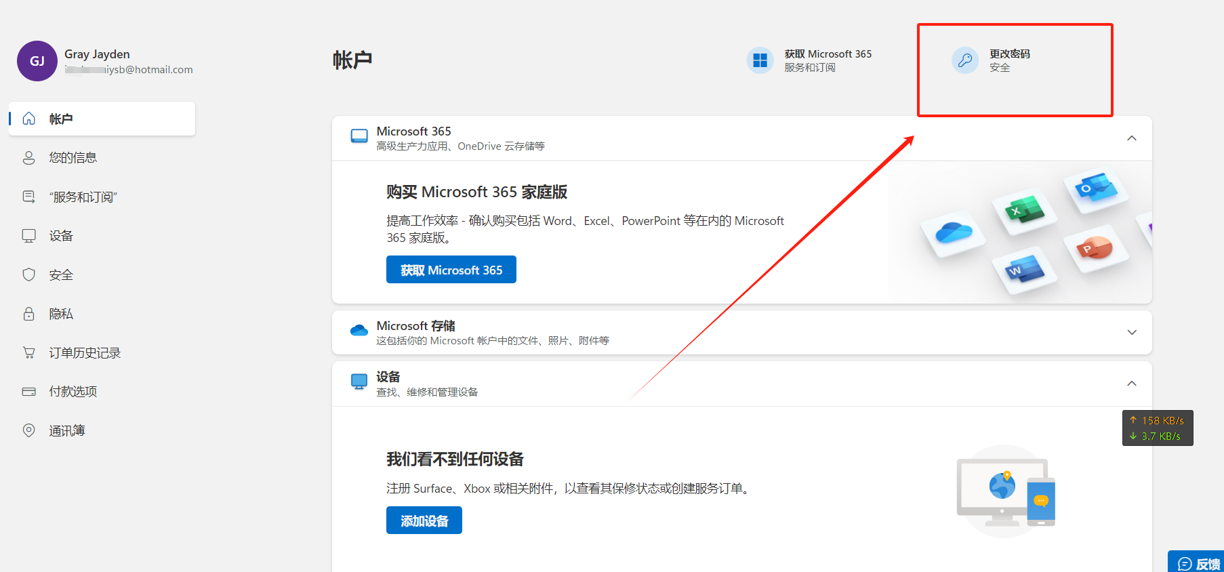This screenshot has height=572, width=1224.
Task: Click the blue 获取 Microsoft 365 button
Action: point(451,270)
